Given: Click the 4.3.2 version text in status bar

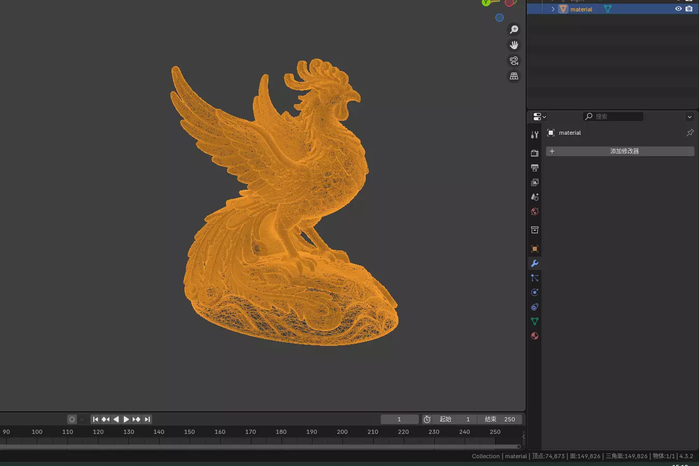Looking at the screenshot, I should [x=686, y=456].
